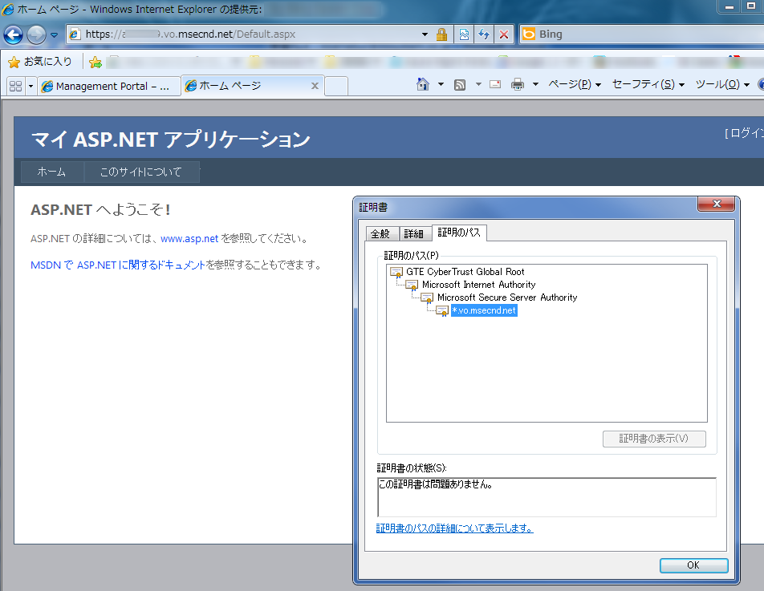Click the browser Back button
The image size is (764, 591).
tap(14, 34)
